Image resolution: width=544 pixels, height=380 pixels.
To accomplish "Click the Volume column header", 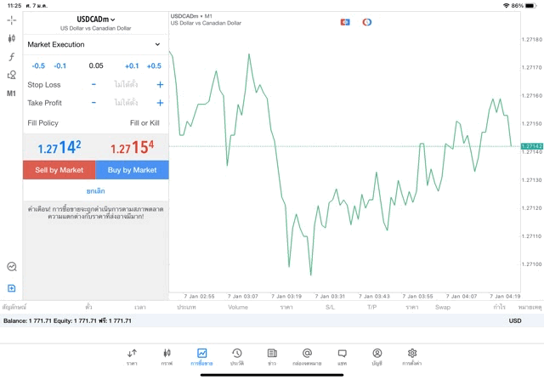I will point(238,307).
